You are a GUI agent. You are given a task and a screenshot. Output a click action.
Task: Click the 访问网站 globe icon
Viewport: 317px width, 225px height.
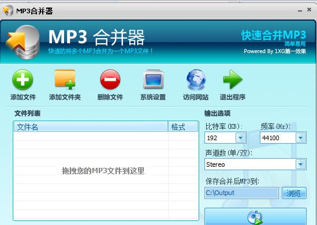pos(196,80)
